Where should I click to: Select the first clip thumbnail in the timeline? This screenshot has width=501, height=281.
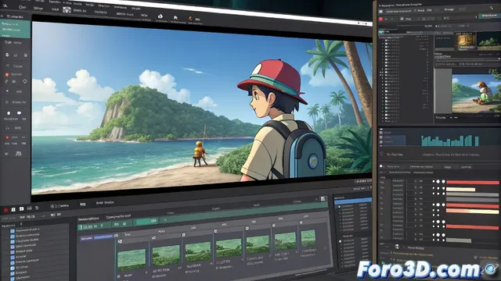pos(132,260)
